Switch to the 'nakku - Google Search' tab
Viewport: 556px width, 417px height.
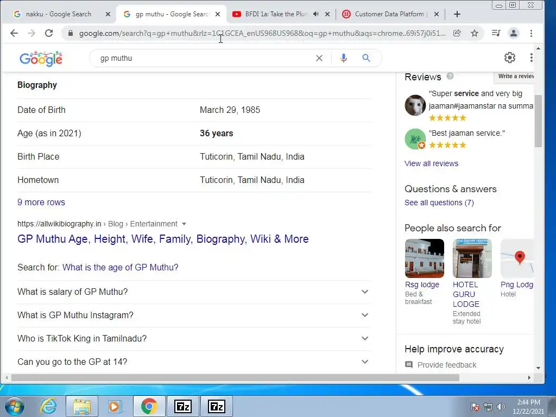[59, 14]
